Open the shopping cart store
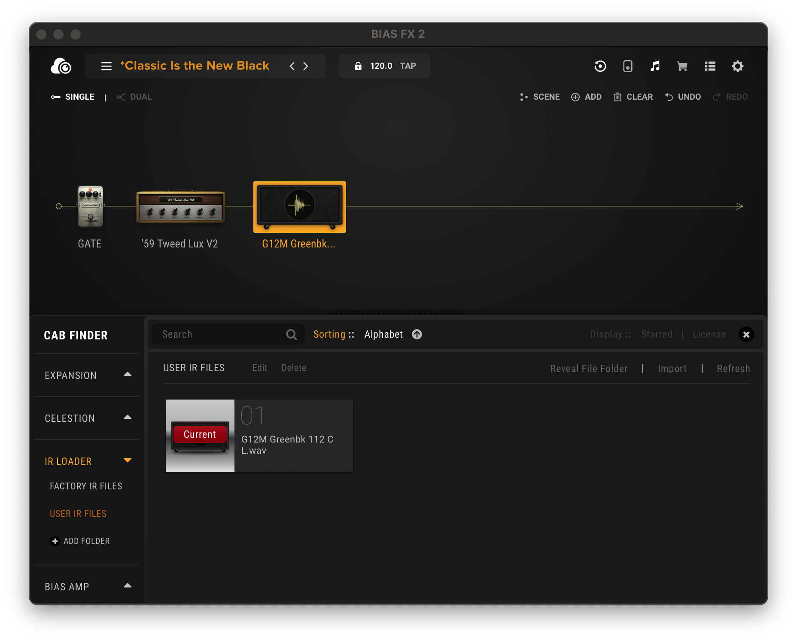Image resolution: width=797 pixels, height=641 pixels. pos(682,66)
